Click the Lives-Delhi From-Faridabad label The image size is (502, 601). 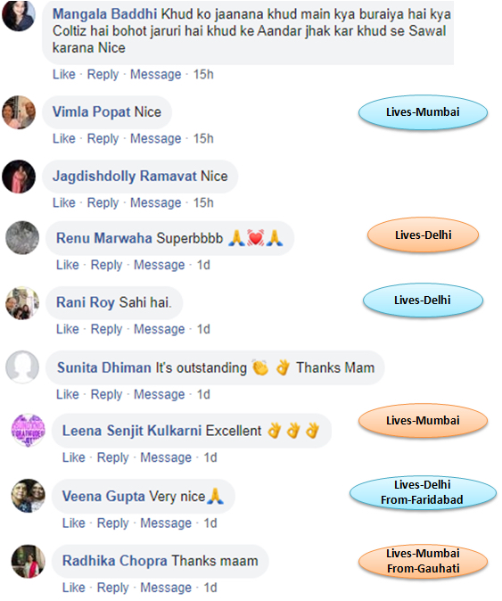[423, 492]
